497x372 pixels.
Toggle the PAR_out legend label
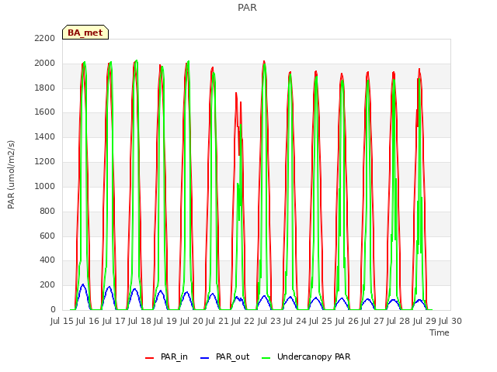click(232, 356)
